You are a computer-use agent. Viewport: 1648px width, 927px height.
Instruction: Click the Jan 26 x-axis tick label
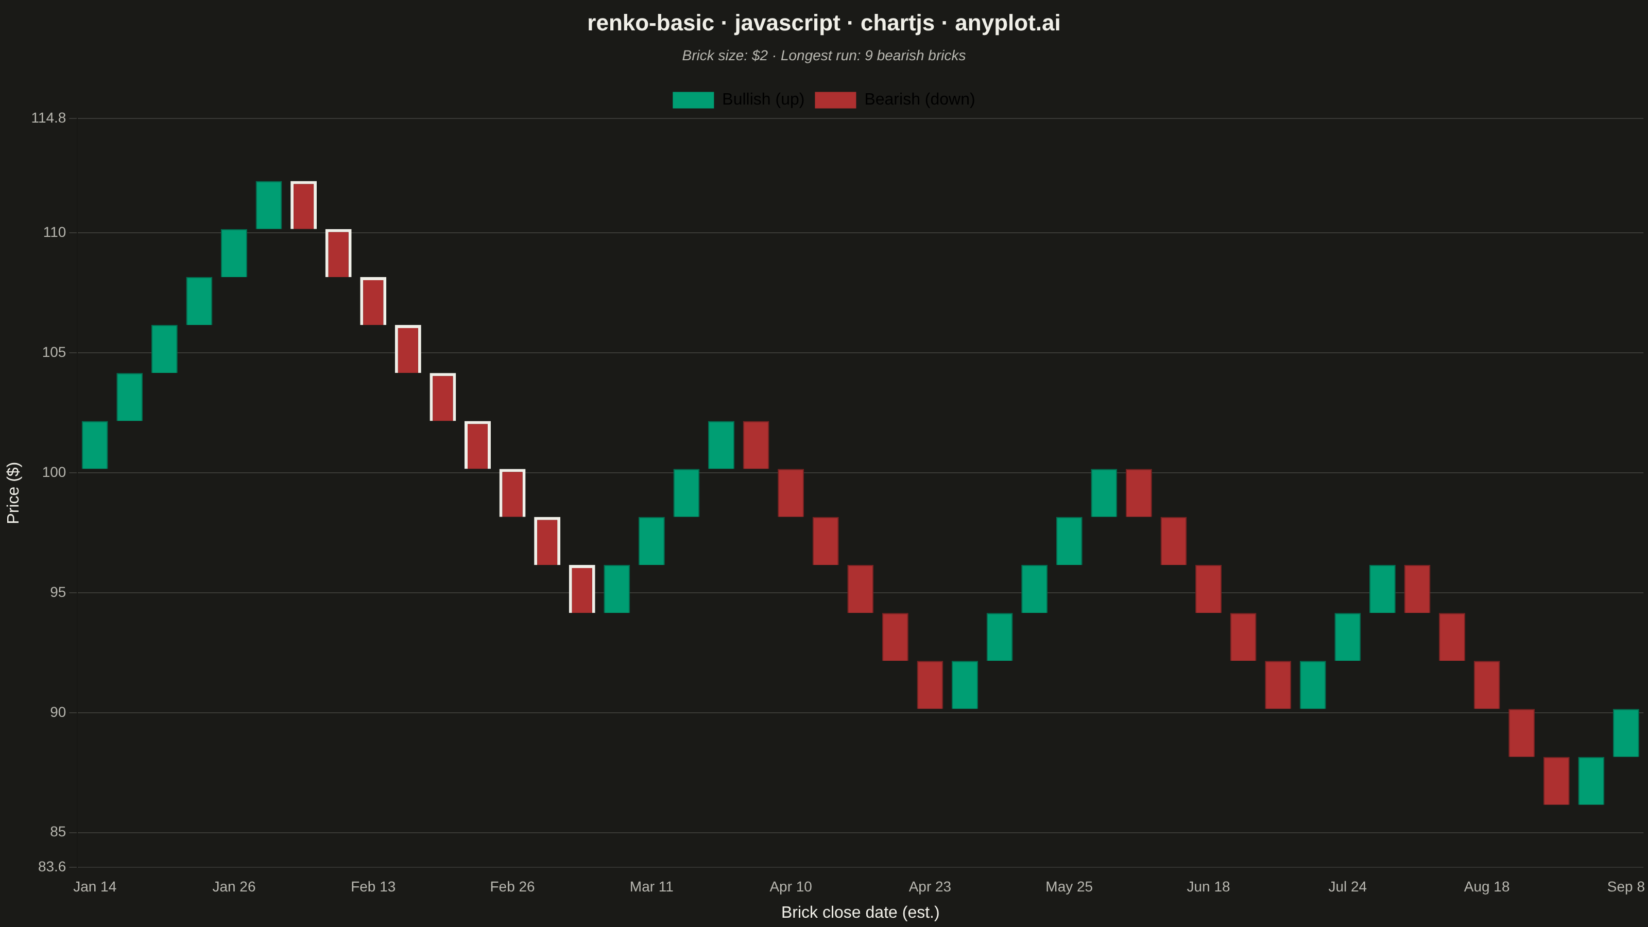[x=233, y=887]
